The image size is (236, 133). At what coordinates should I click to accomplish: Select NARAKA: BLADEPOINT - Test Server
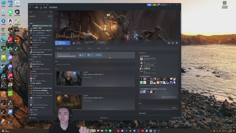[41, 74]
